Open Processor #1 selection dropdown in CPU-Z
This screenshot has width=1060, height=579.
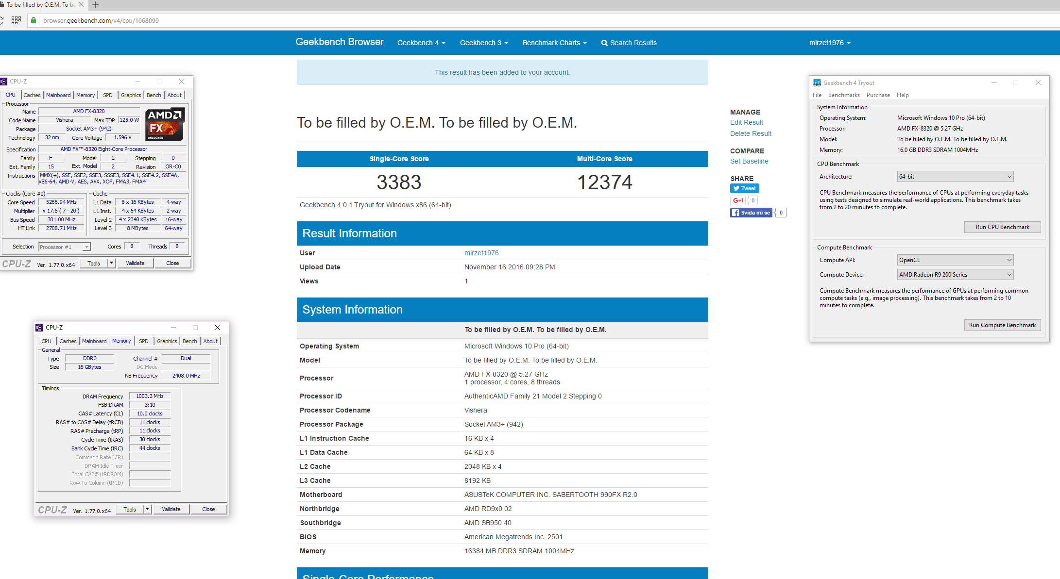[x=65, y=247]
